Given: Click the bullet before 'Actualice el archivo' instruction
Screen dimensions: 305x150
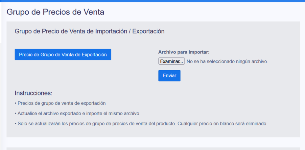Looking at the screenshot, I should [x=15, y=114].
